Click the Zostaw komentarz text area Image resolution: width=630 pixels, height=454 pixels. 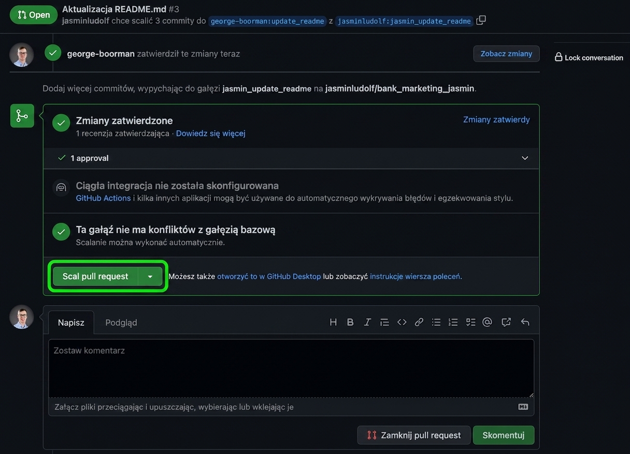click(x=291, y=368)
